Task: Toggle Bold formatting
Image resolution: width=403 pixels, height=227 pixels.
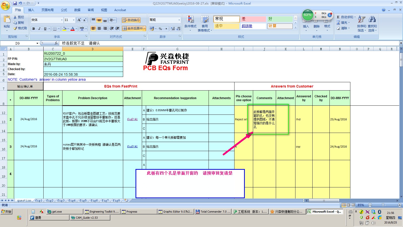Action: 33,29
